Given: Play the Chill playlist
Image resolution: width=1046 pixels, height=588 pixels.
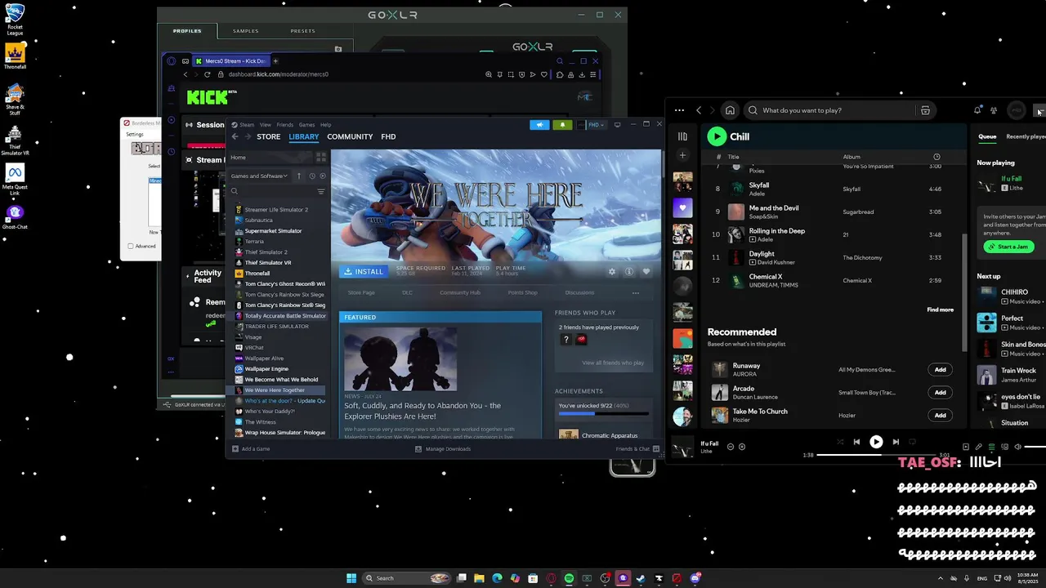Looking at the screenshot, I should (717, 136).
